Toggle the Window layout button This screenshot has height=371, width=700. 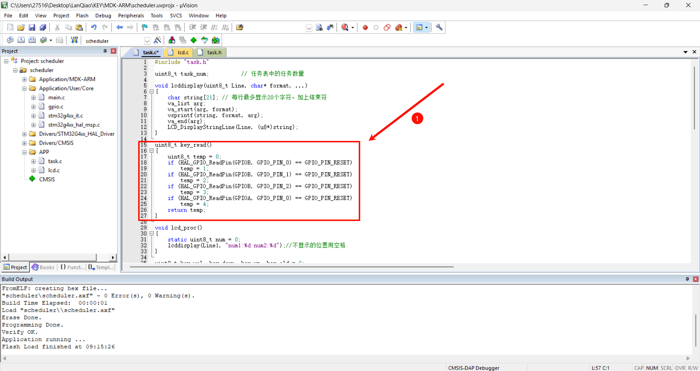tap(419, 27)
